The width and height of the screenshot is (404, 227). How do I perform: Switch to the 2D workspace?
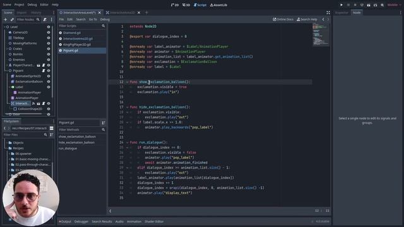tap(175, 5)
